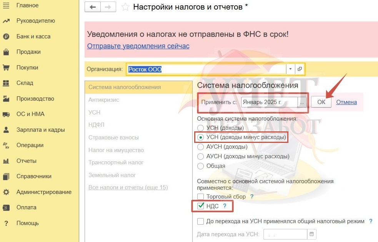The image size is (378, 242).
Task: Click the Покупки cart icon
Action: [x=6, y=68]
